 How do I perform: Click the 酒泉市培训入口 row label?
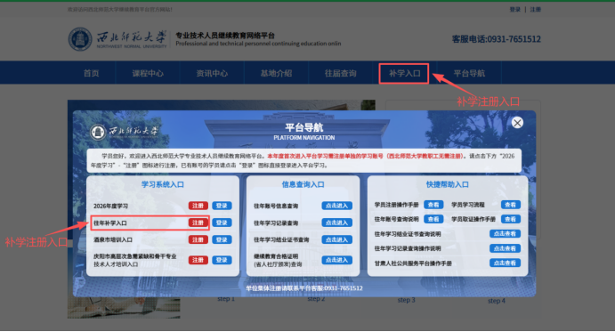click(113, 239)
